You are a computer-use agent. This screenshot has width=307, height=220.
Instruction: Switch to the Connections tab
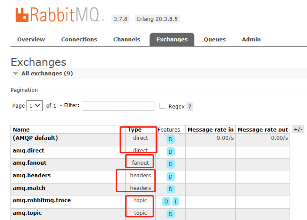click(x=79, y=39)
